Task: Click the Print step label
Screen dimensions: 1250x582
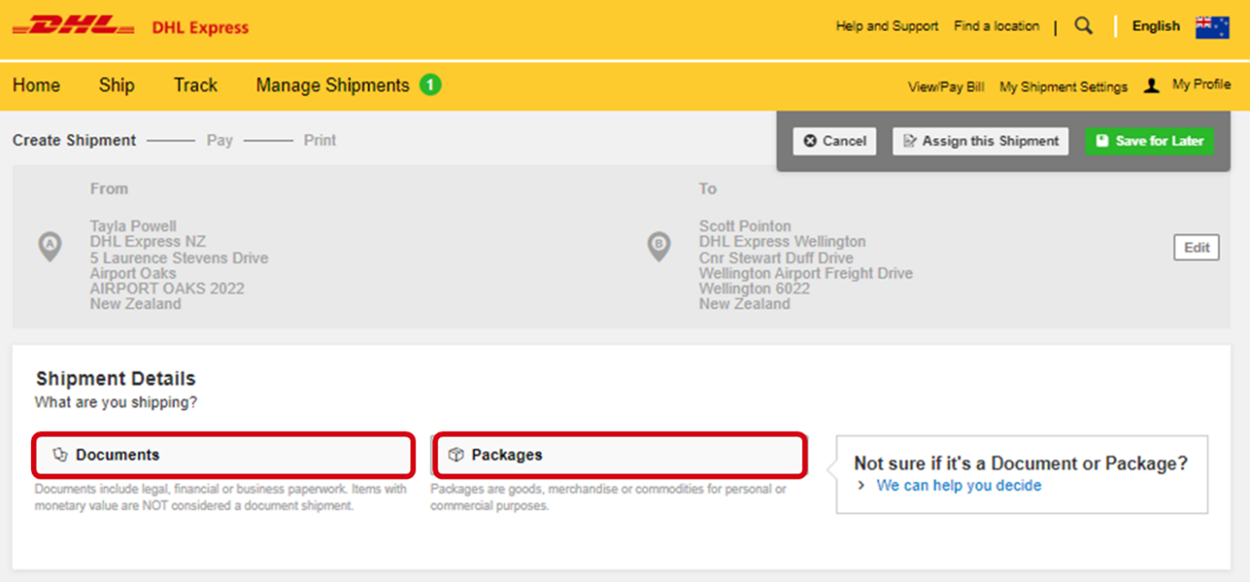Action: (320, 140)
